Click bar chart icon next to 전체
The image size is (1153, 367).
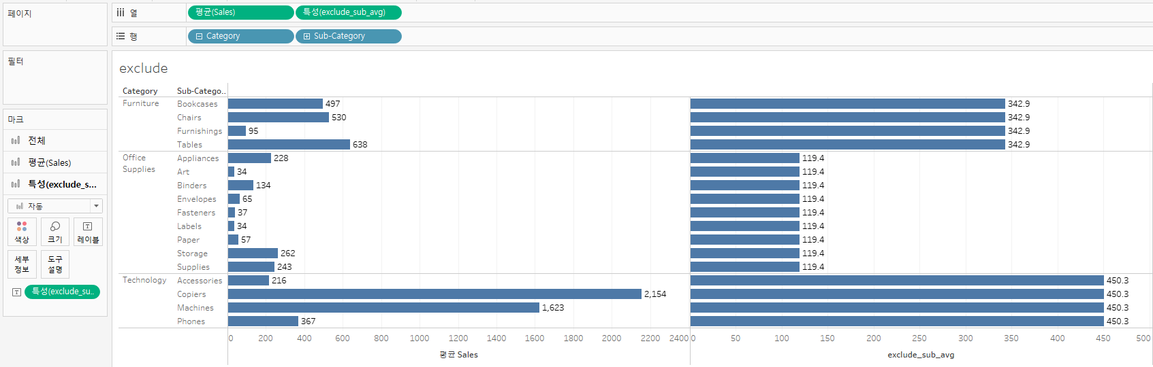tap(16, 141)
